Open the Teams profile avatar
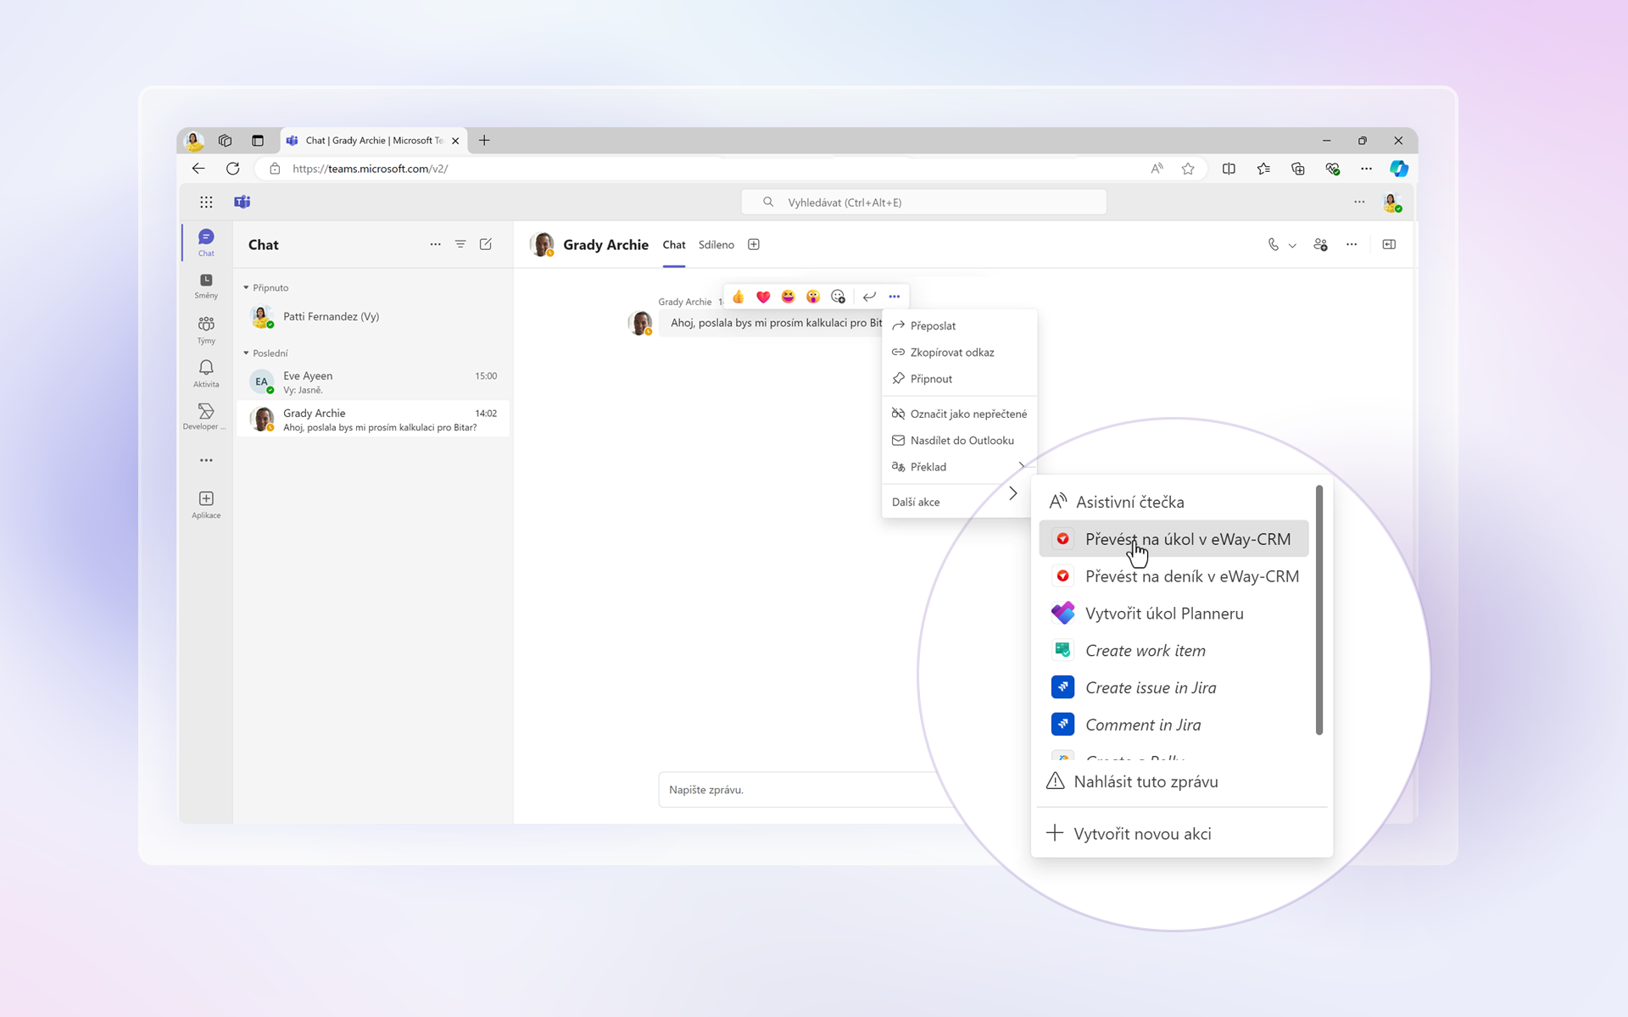The height and width of the screenshot is (1017, 1628). click(1391, 203)
